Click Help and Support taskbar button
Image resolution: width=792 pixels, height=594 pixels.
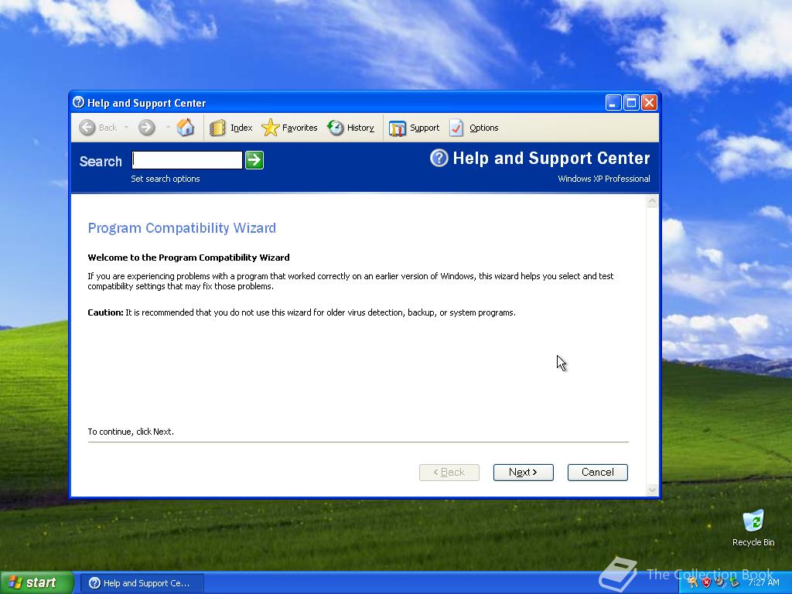(142, 583)
